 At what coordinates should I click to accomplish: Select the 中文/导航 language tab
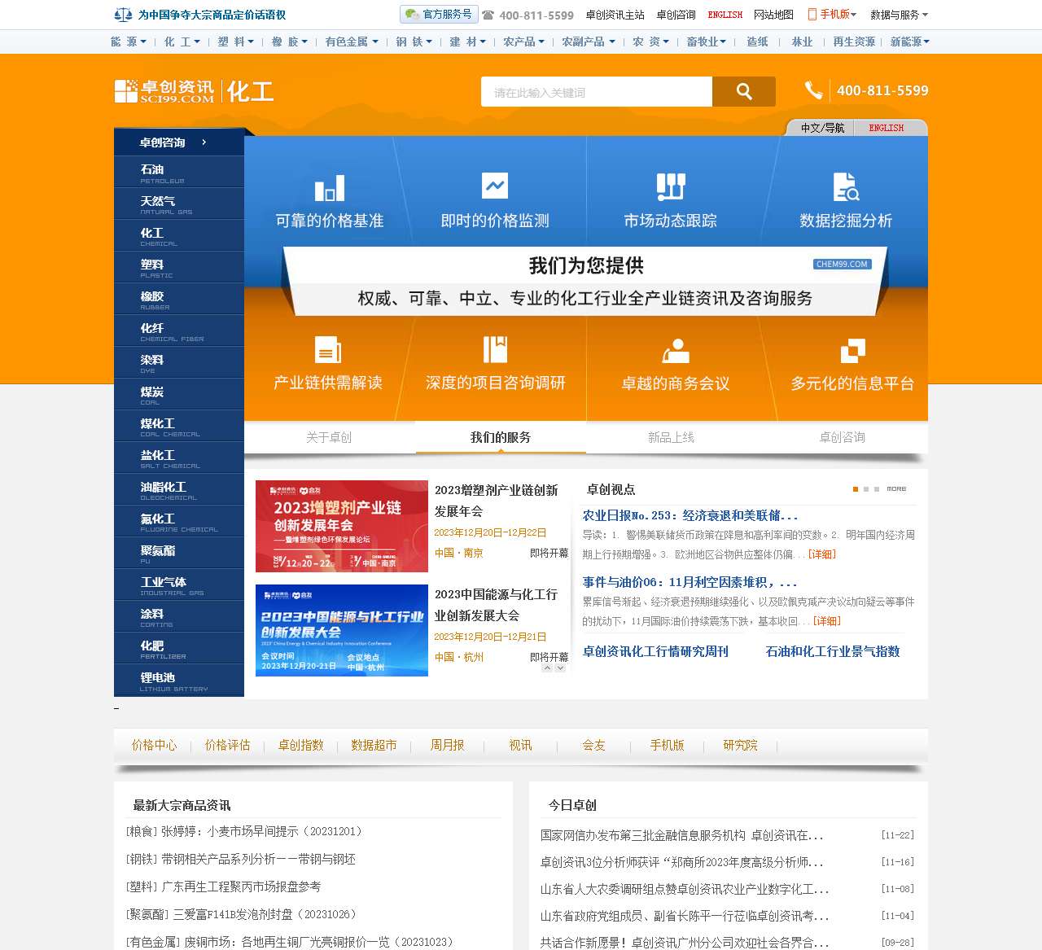point(822,128)
